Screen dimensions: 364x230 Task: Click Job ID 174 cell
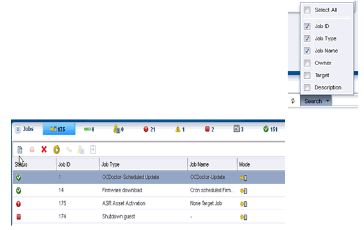point(62,217)
